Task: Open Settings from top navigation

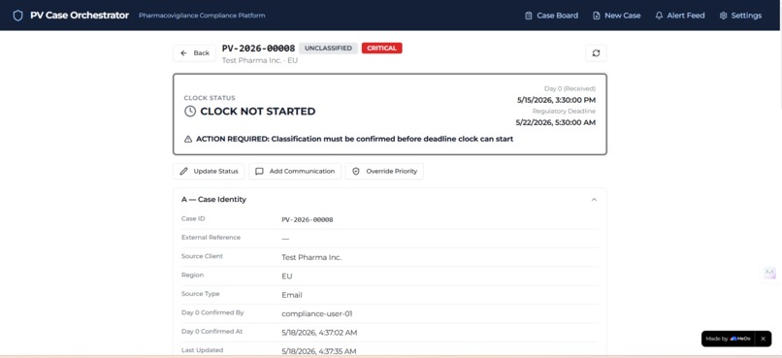Action: click(x=740, y=16)
